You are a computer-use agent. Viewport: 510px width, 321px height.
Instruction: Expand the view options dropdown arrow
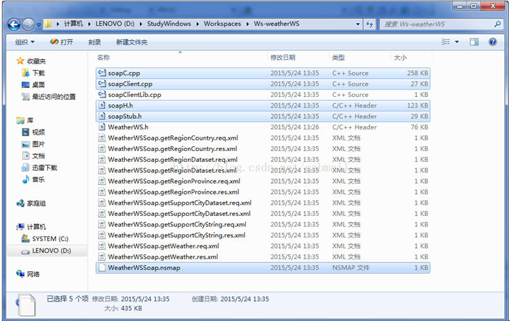(457, 42)
